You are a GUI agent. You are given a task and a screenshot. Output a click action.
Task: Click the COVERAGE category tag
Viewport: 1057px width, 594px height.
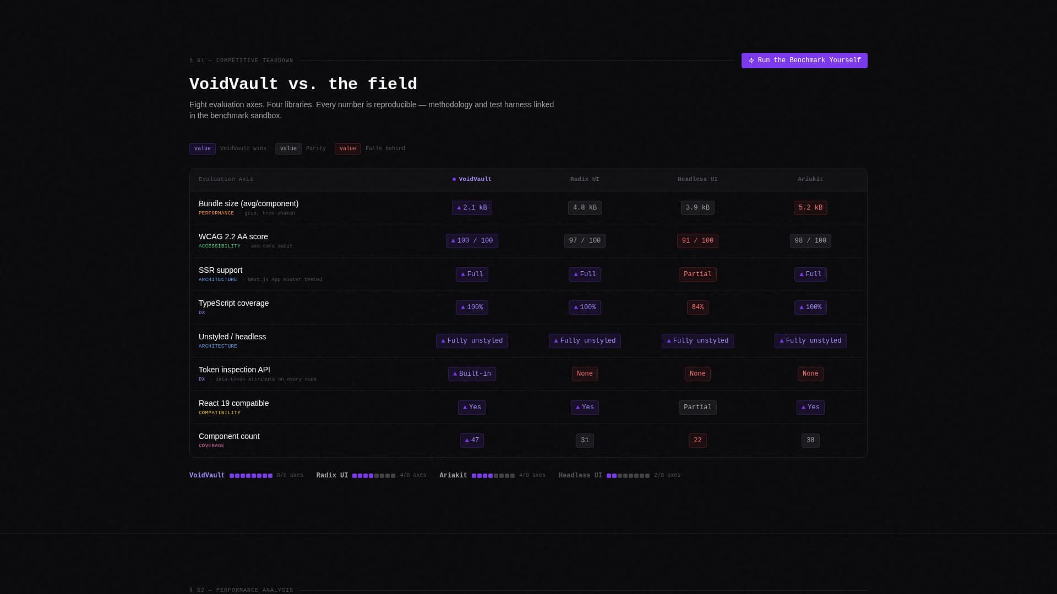211,446
